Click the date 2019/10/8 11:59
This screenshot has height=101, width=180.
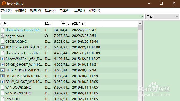coord(85,76)
